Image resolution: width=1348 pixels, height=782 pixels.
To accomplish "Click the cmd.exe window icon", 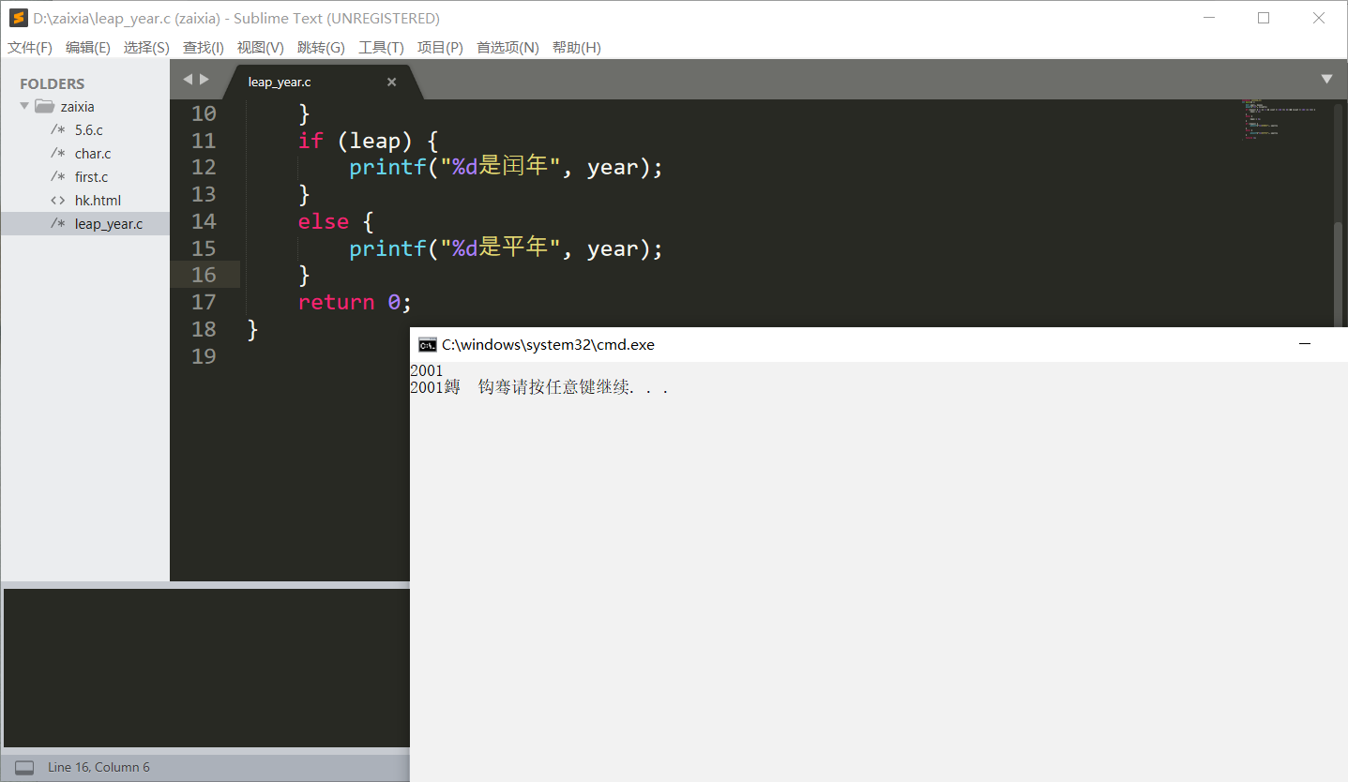I will (x=427, y=345).
